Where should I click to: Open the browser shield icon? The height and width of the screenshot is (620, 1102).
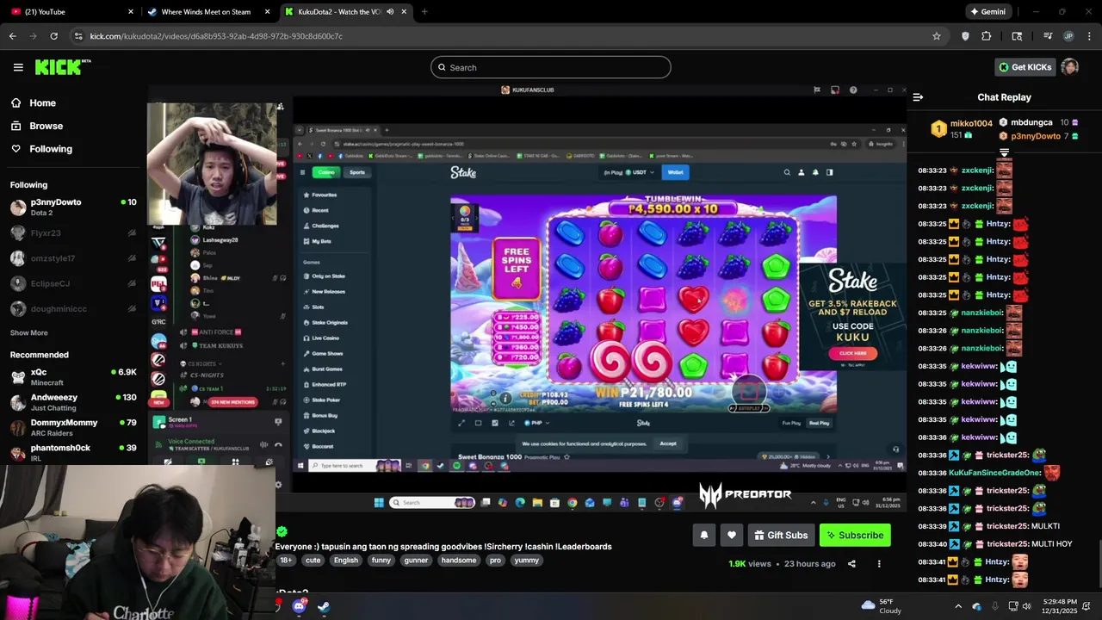965,36
